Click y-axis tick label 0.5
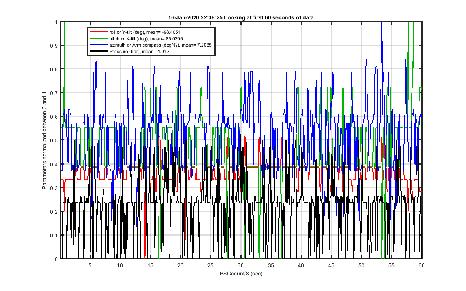 coord(55,140)
